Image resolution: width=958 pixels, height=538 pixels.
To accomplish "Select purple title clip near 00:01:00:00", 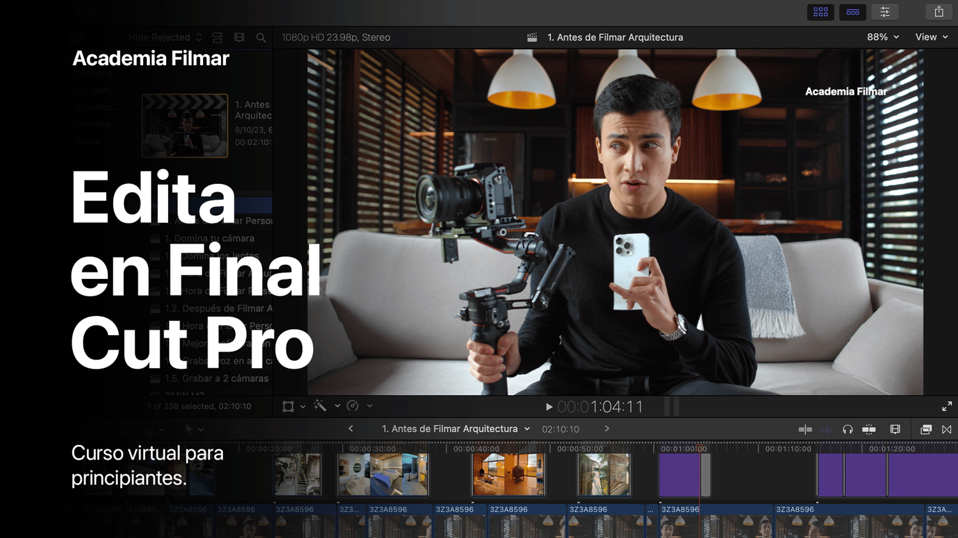I will pyautogui.click(x=680, y=475).
